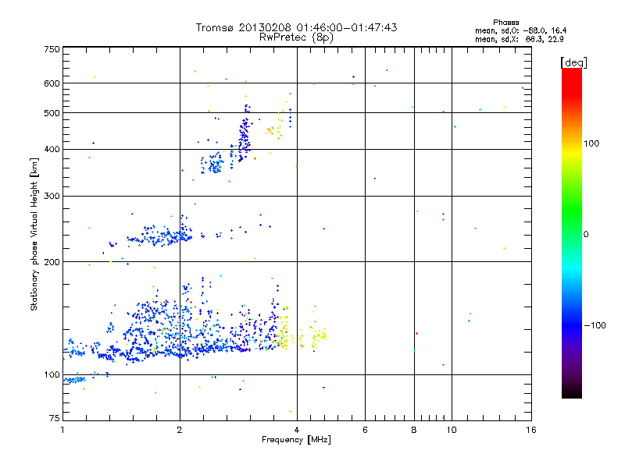Click x-axis tick label '1'

62,430
